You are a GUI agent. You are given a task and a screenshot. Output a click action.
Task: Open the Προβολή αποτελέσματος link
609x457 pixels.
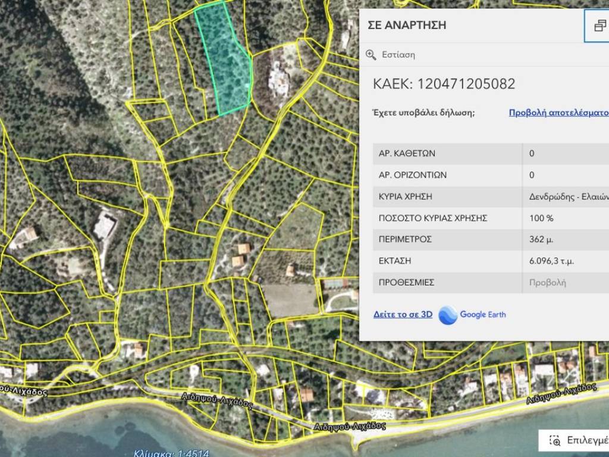558,112
